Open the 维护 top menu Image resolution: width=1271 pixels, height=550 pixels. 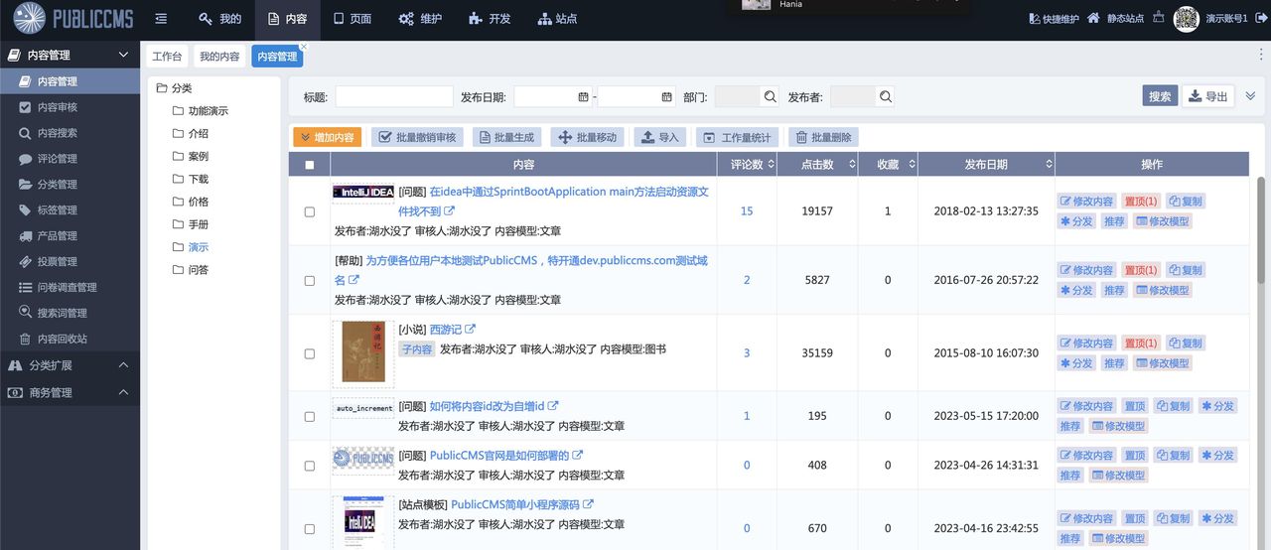coord(420,19)
